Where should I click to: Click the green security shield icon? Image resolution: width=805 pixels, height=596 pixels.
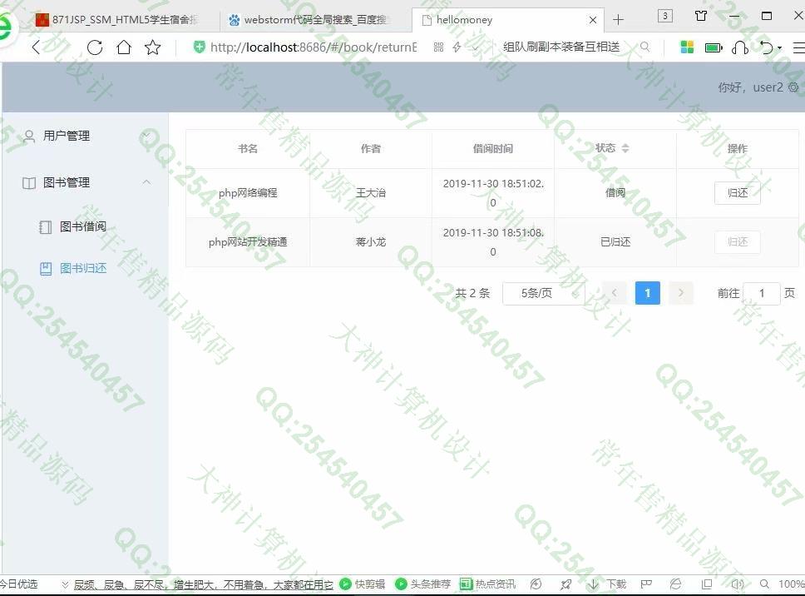pyautogui.click(x=199, y=47)
